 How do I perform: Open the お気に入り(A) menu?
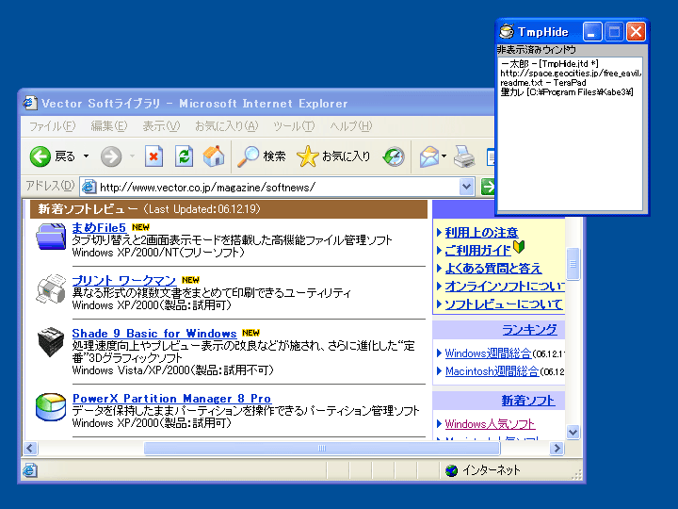pos(226,126)
